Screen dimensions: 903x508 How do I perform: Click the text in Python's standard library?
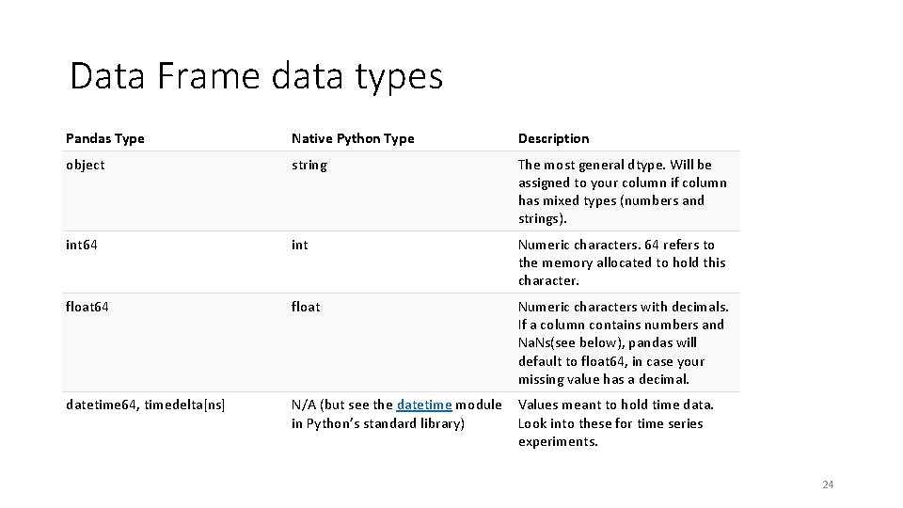378,424
